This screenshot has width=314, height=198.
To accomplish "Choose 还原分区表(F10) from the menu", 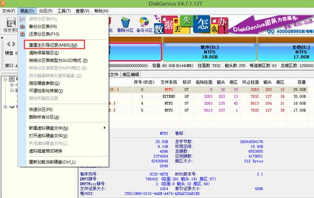I will (44, 34).
